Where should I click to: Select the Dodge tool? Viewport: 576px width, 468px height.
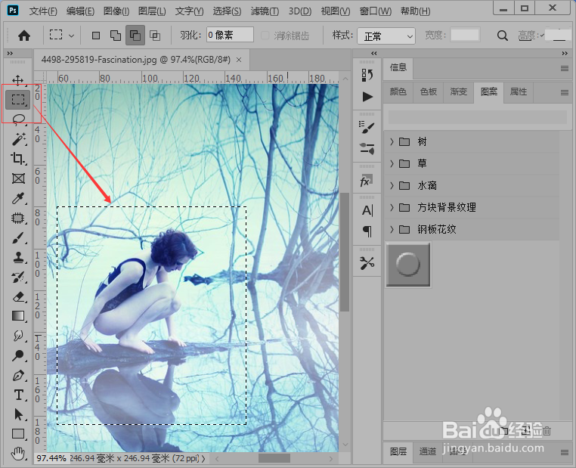click(18, 355)
